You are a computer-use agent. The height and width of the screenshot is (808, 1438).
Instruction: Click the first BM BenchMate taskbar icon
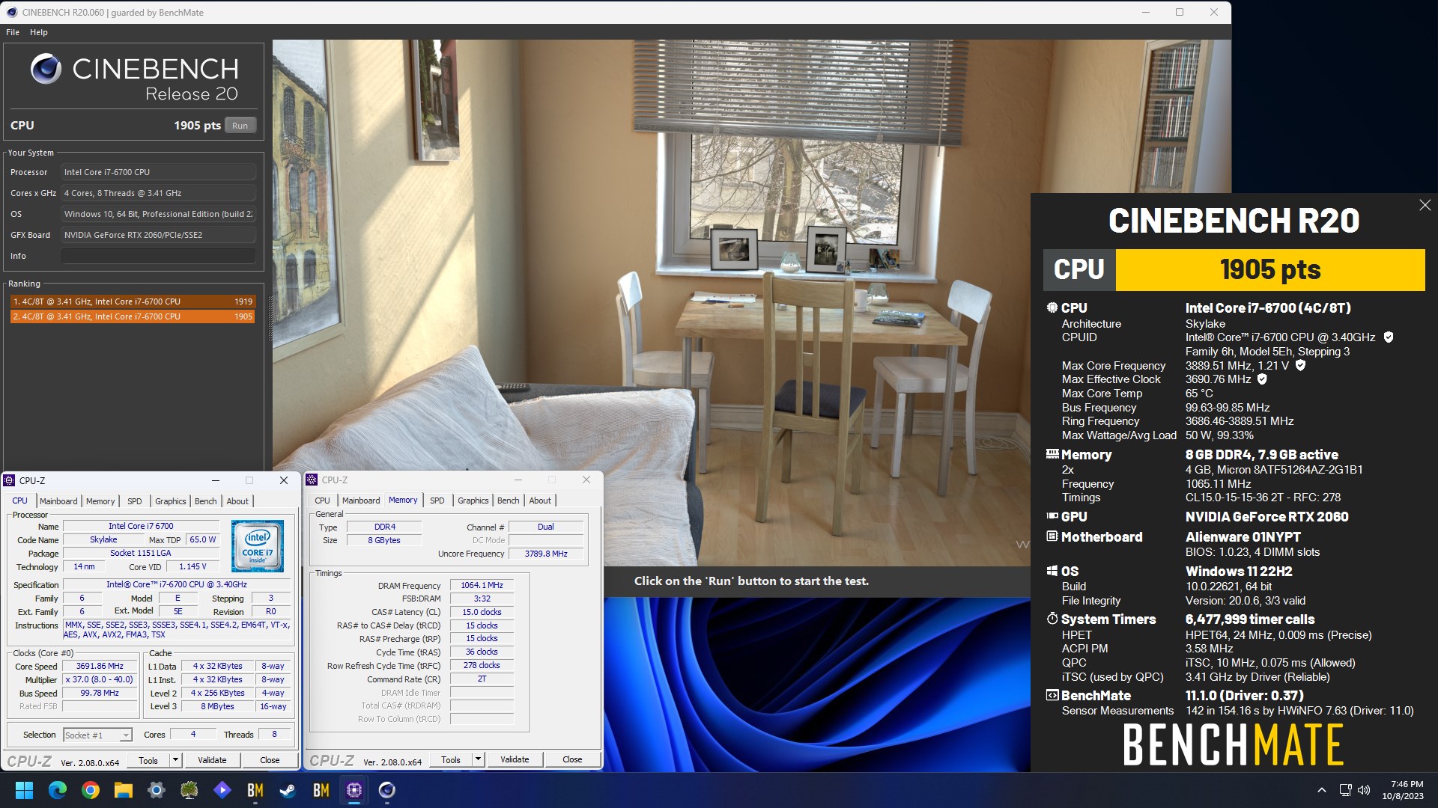(x=255, y=790)
